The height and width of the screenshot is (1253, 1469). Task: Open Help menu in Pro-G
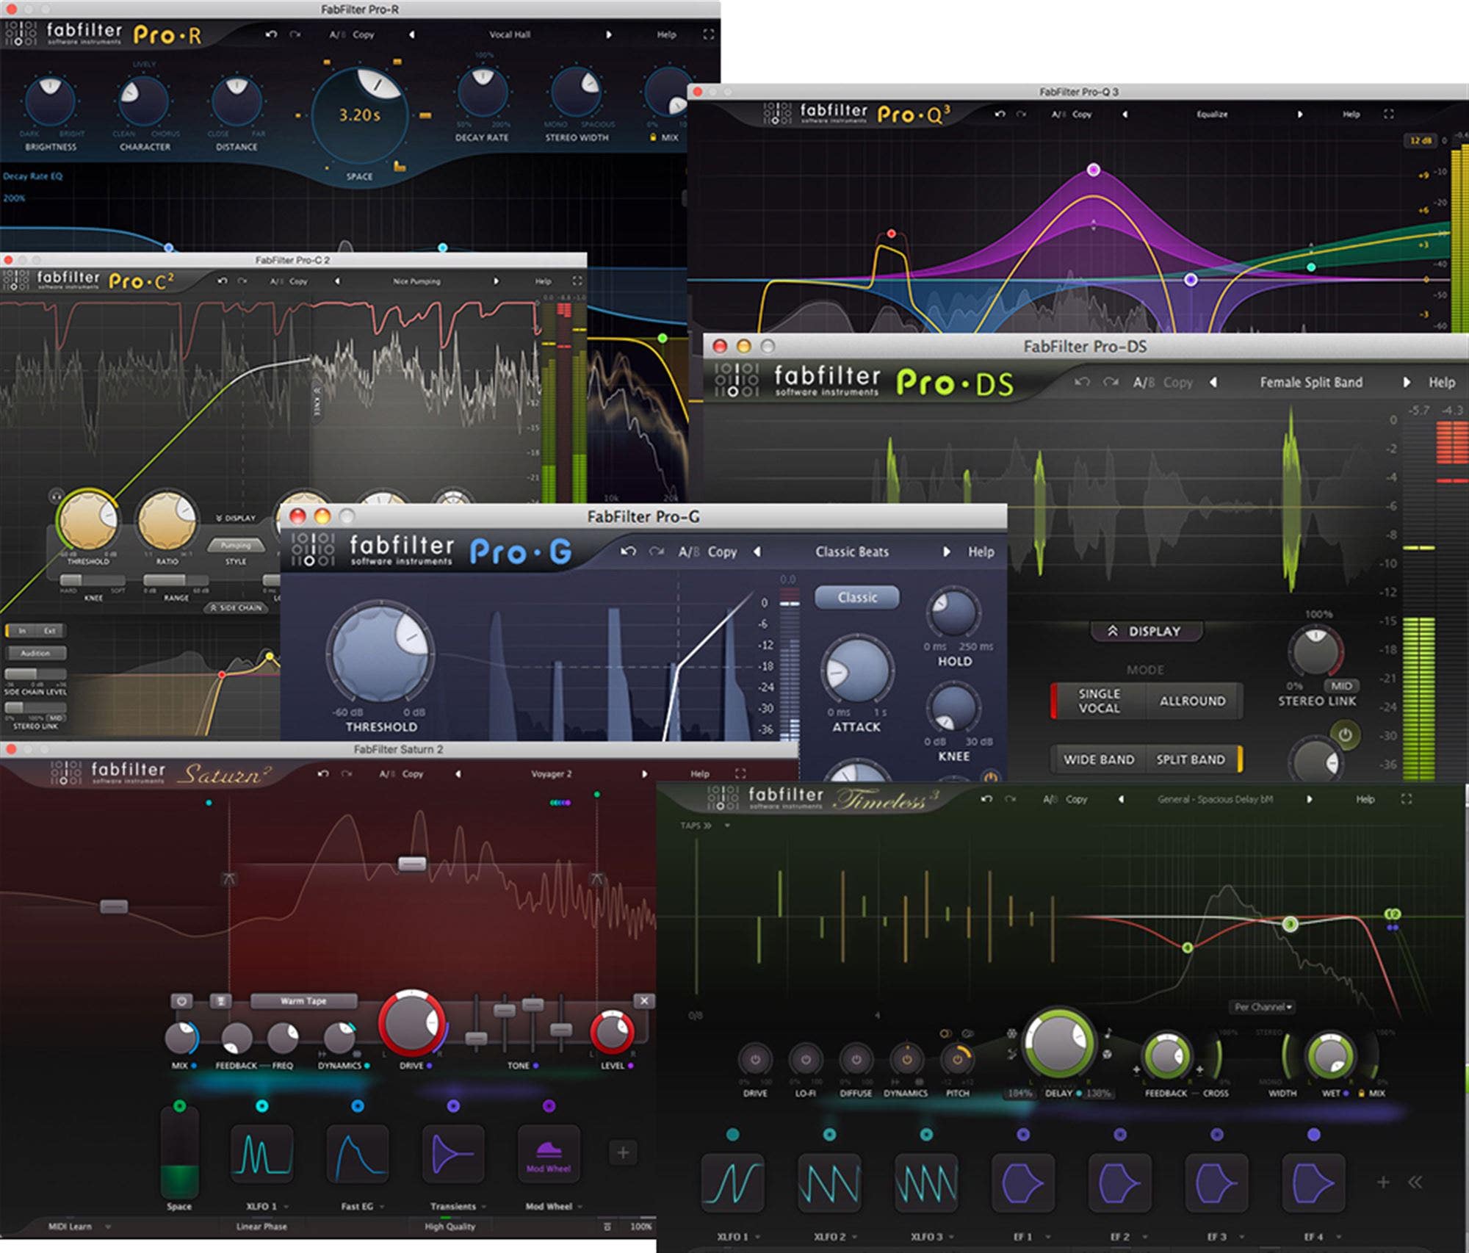pos(981,552)
